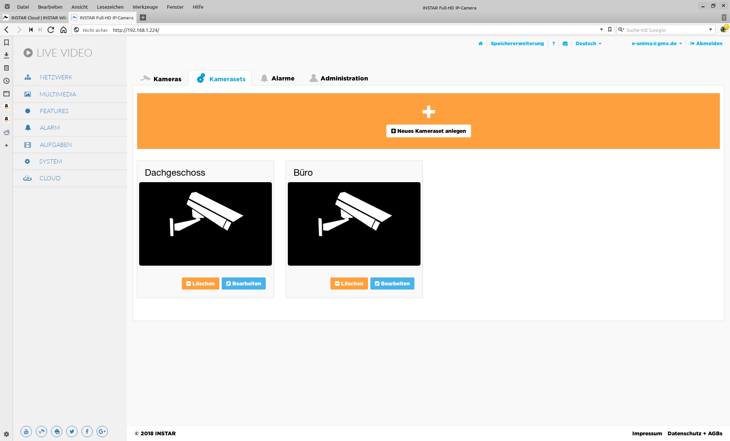Open the e-anima@gmx.de account dropdown
730x441 pixels.
(657, 44)
